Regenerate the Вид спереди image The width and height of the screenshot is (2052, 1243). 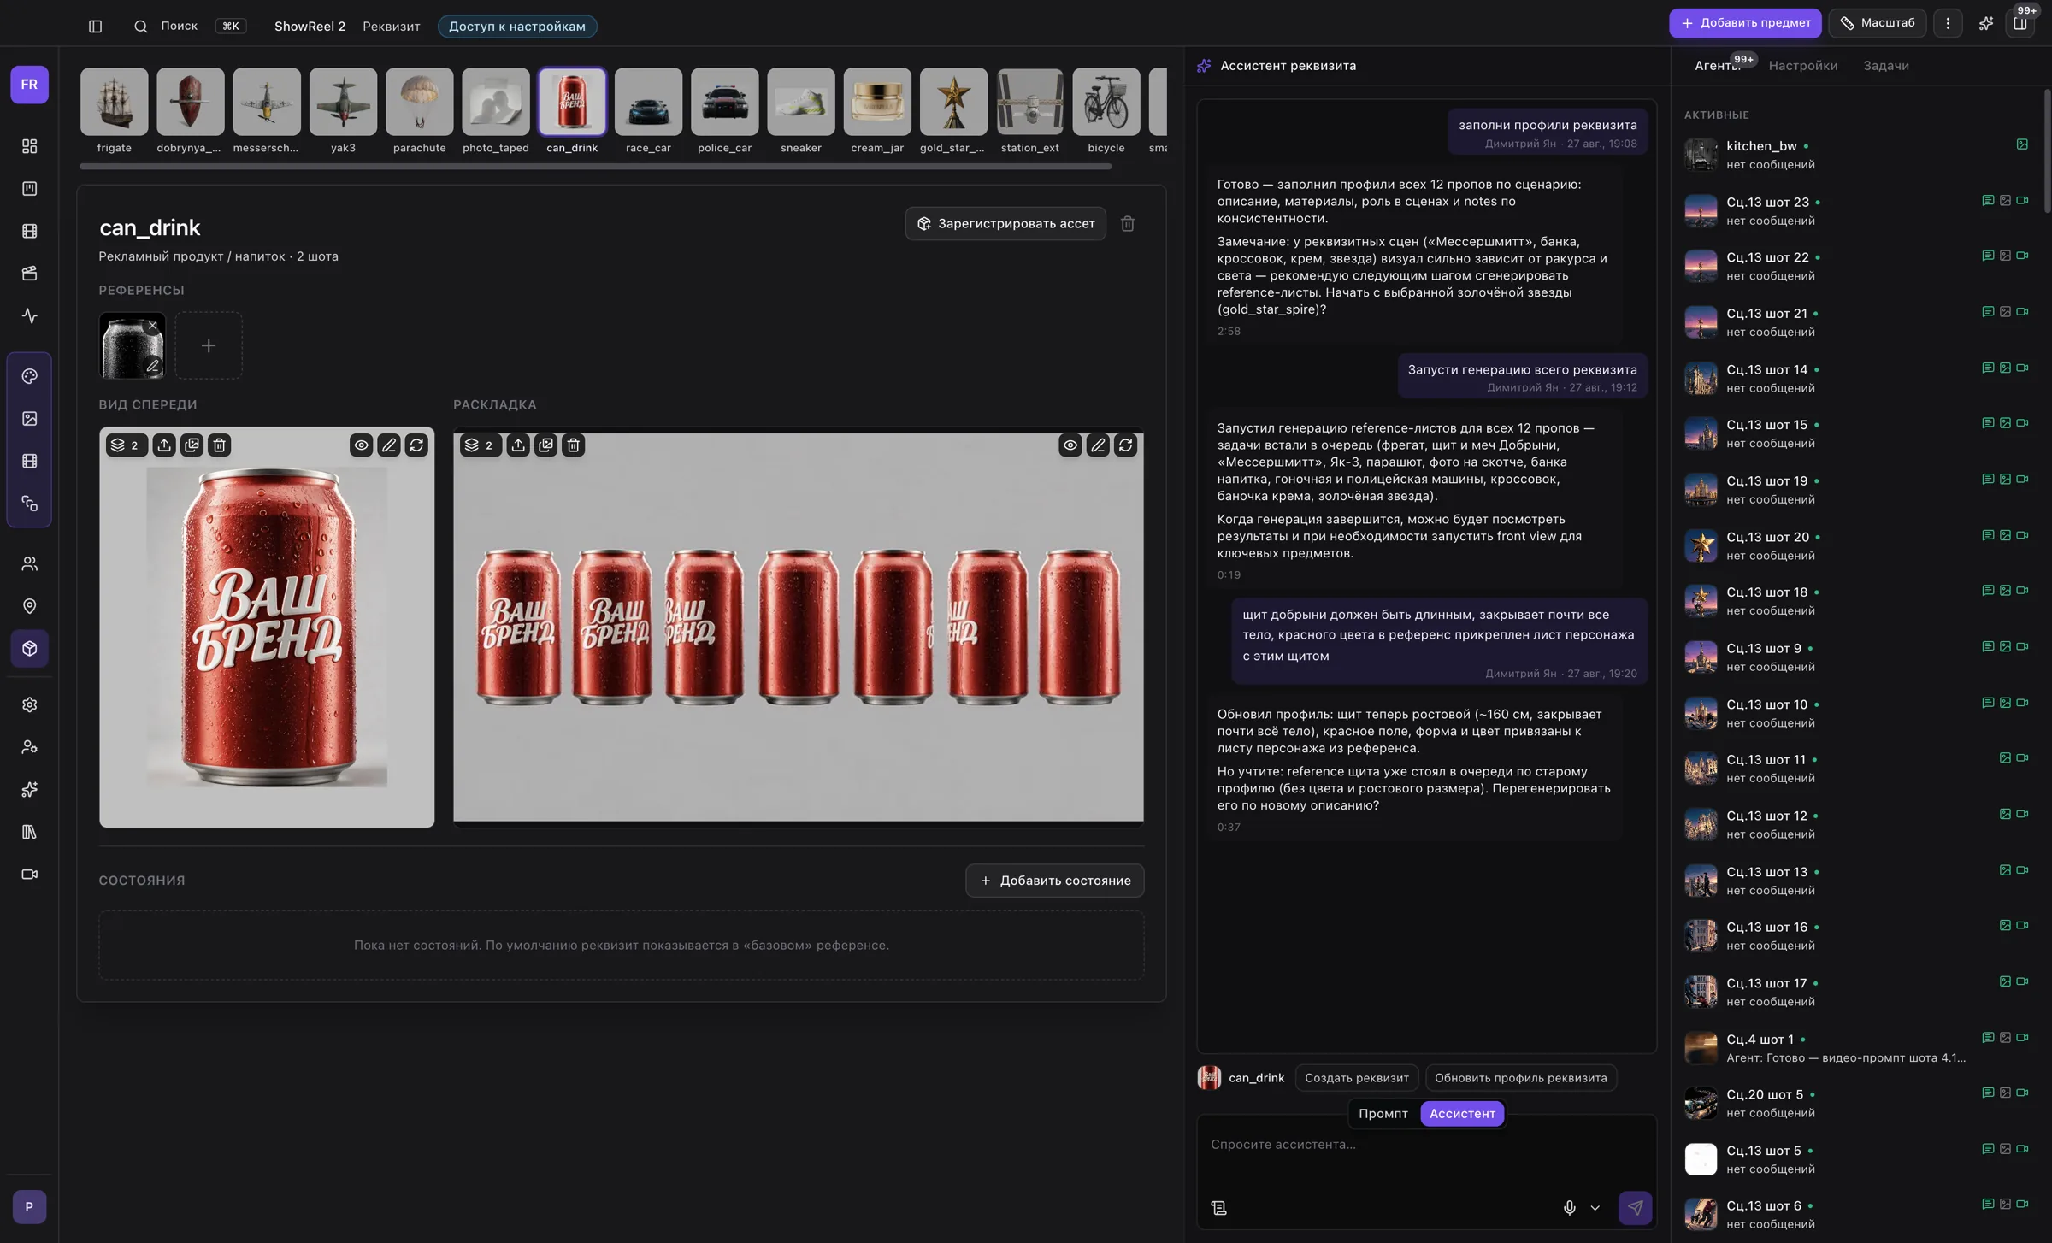point(416,445)
